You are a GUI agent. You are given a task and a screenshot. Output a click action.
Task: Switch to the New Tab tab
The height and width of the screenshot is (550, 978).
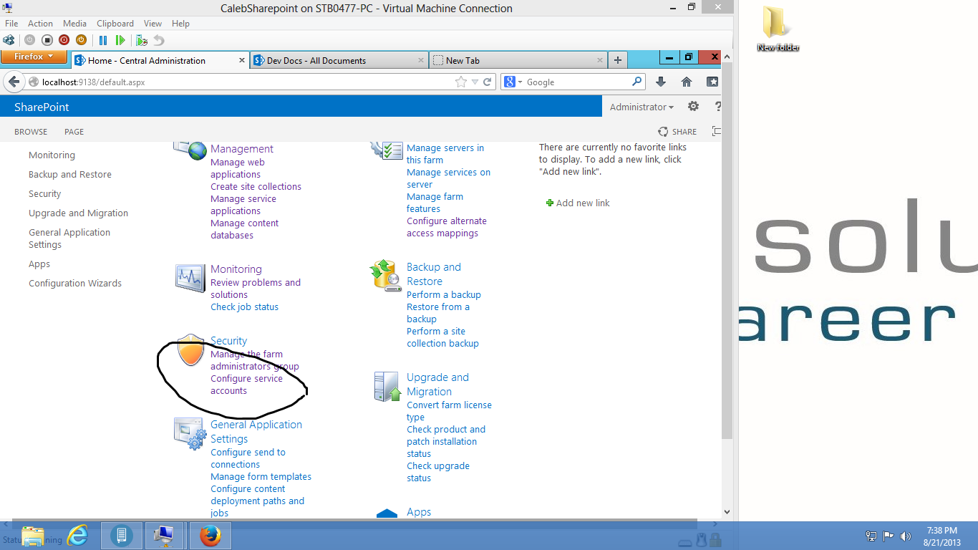coord(518,61)
